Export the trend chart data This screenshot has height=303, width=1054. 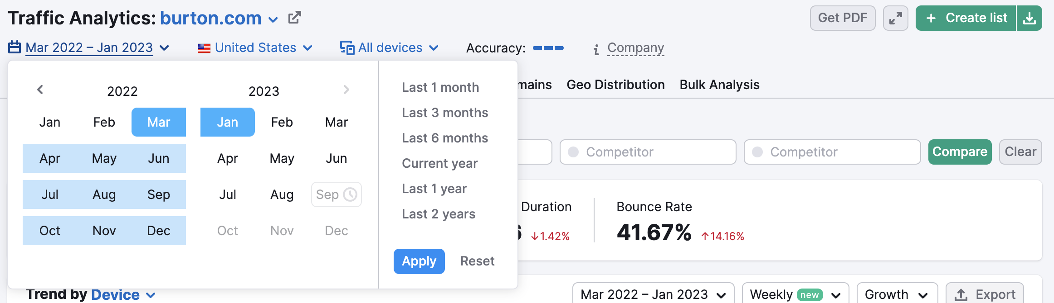click(985, 294)
